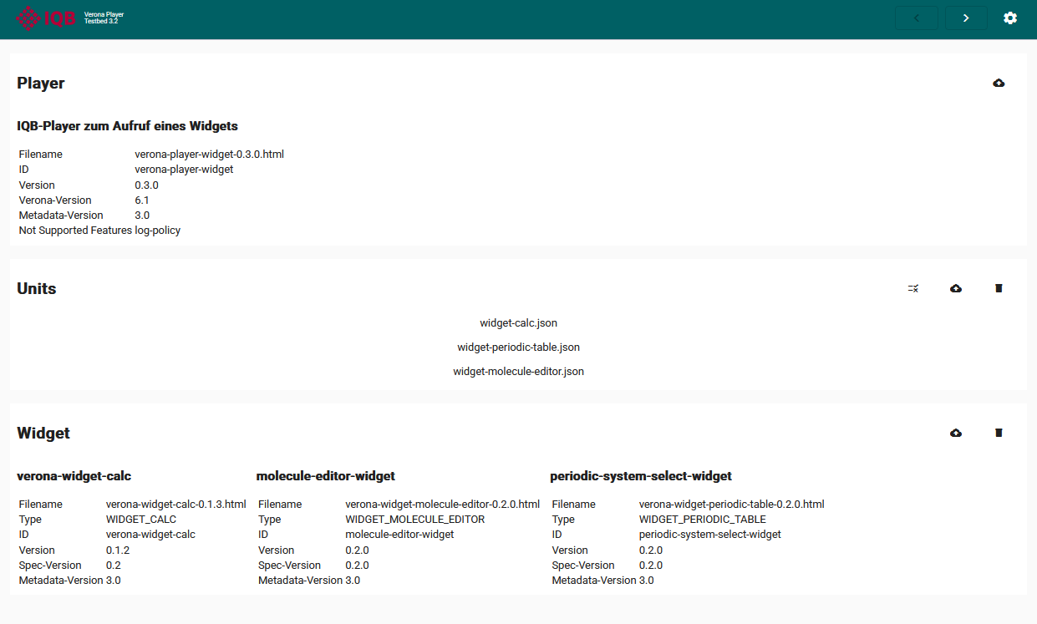Go to next unit using right chevron
Screen dimensions: 1037x624
(x=966, y=18)
